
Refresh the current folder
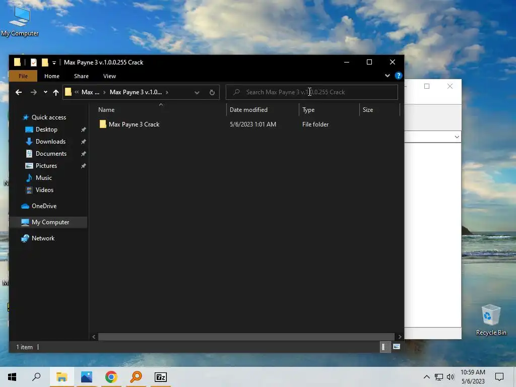pos(212,93)
